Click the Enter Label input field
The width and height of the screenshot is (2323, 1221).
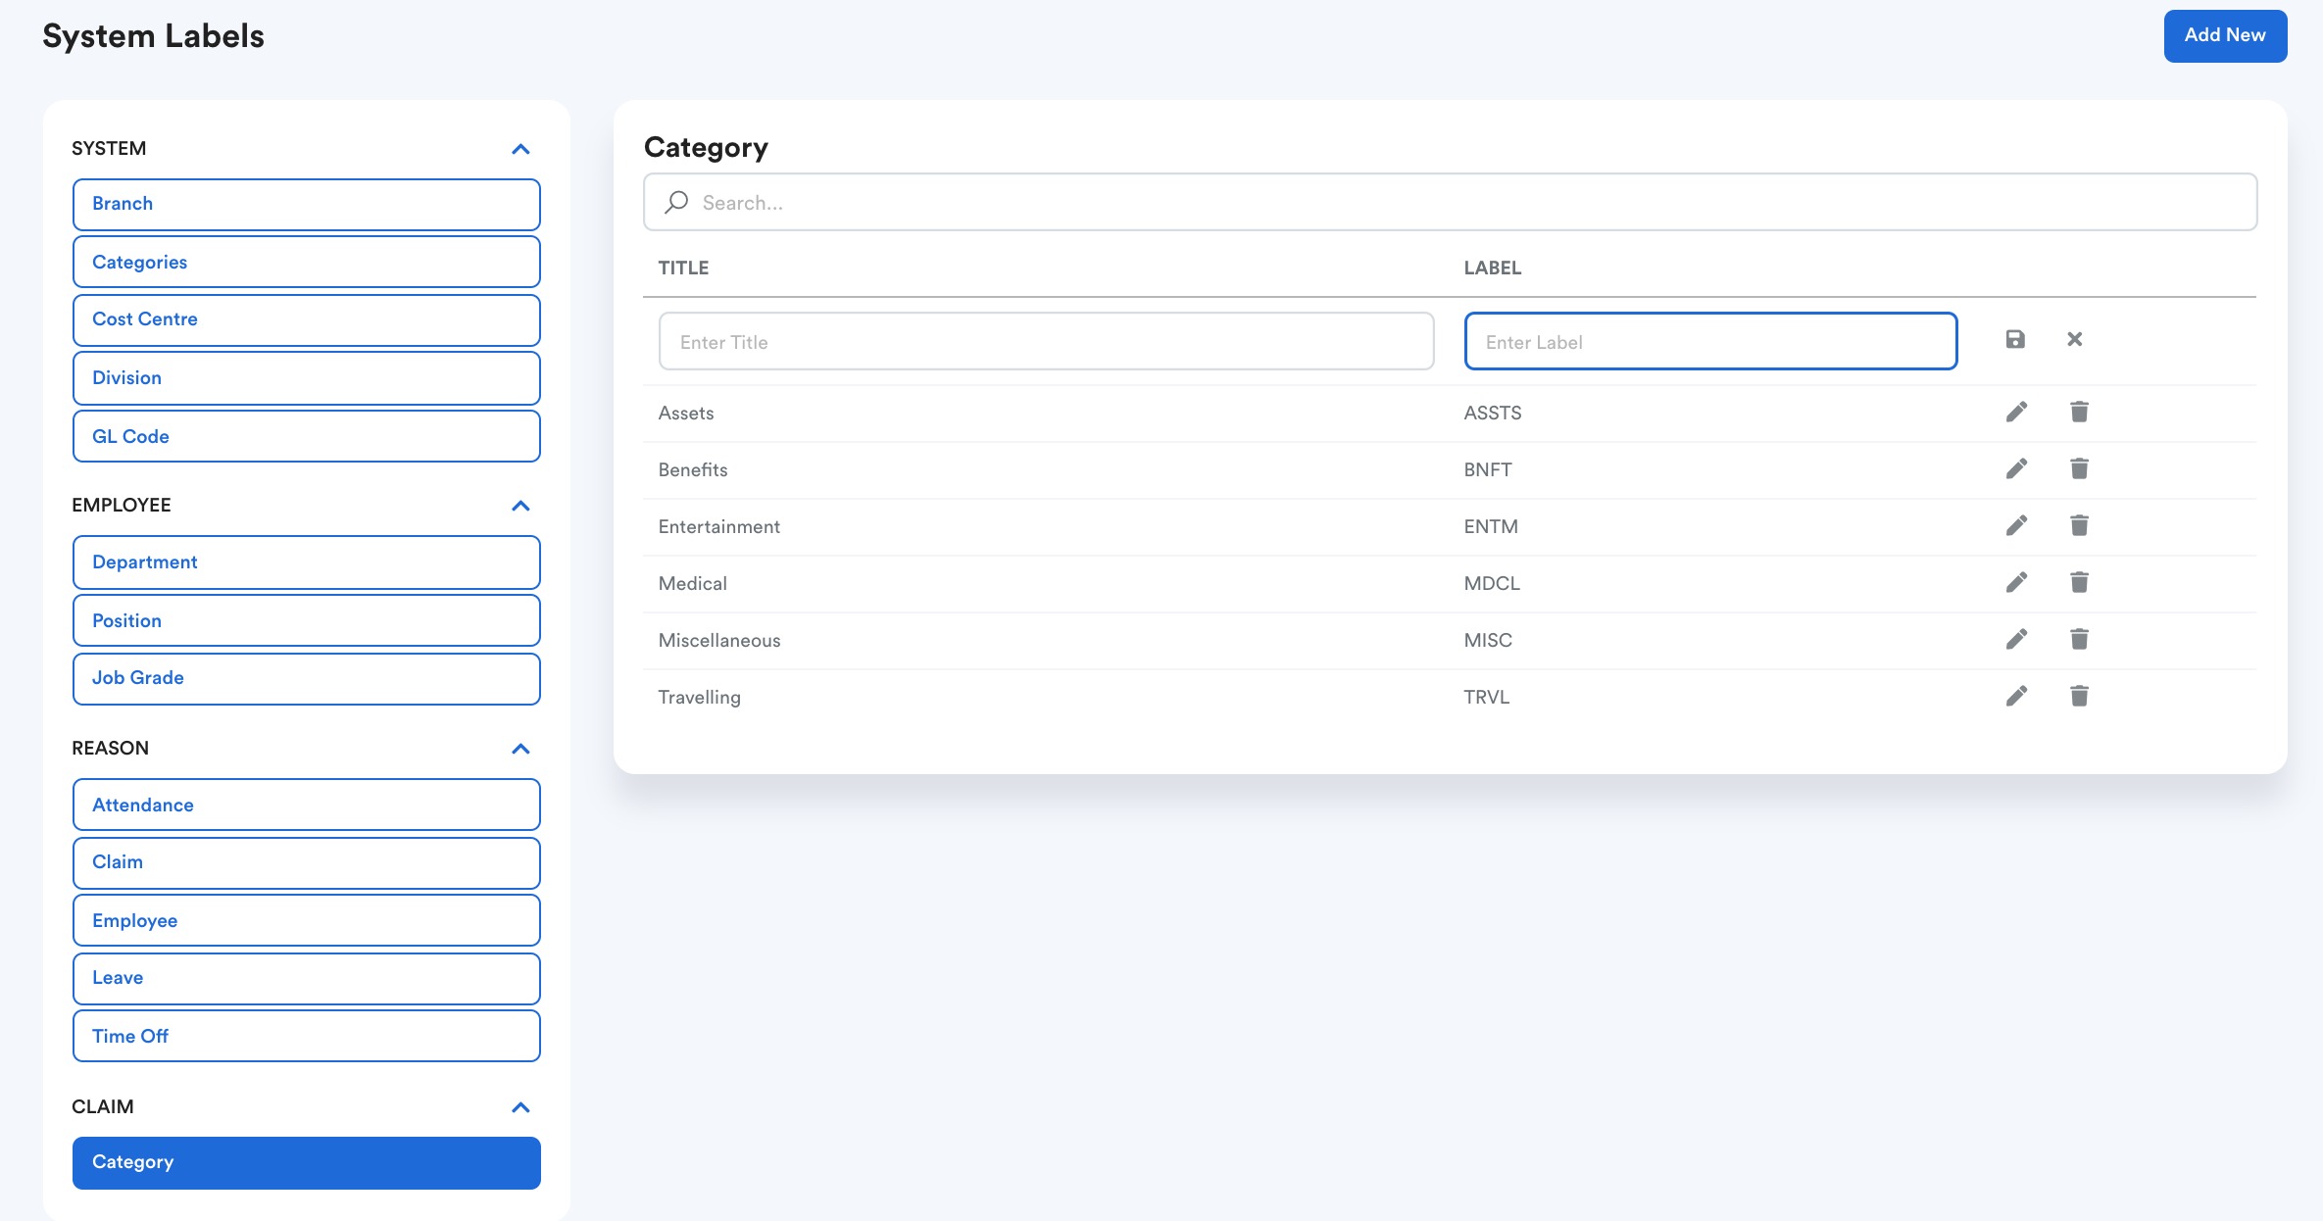(1709, 341)
